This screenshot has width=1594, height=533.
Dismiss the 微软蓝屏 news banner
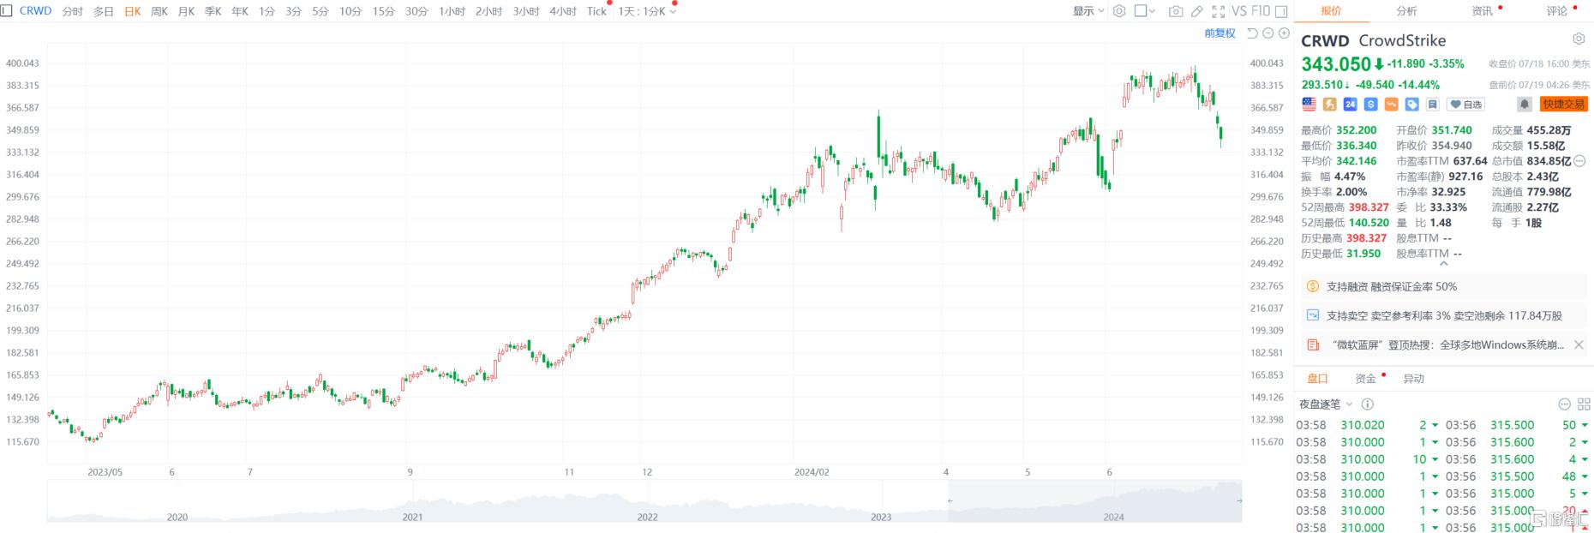(x=1579, y=345)
